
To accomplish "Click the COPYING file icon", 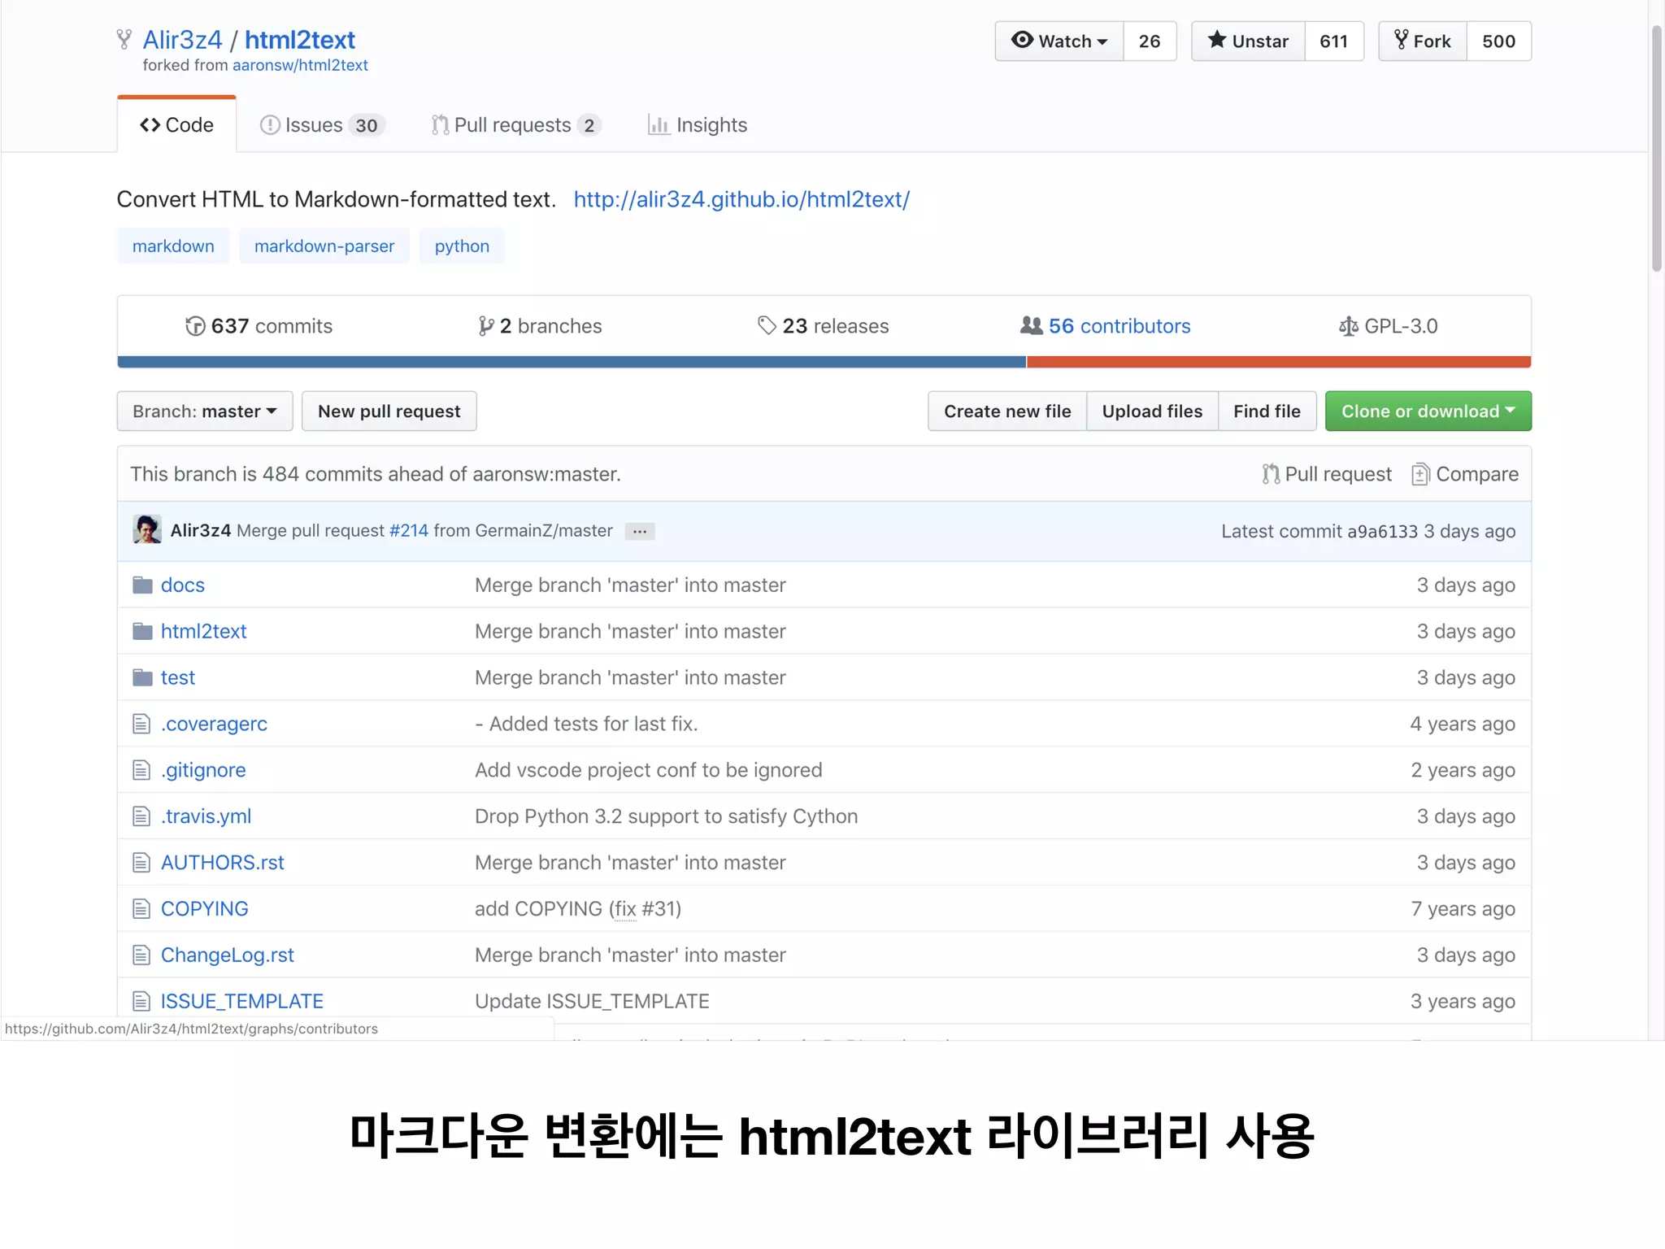I will (141, 909).
